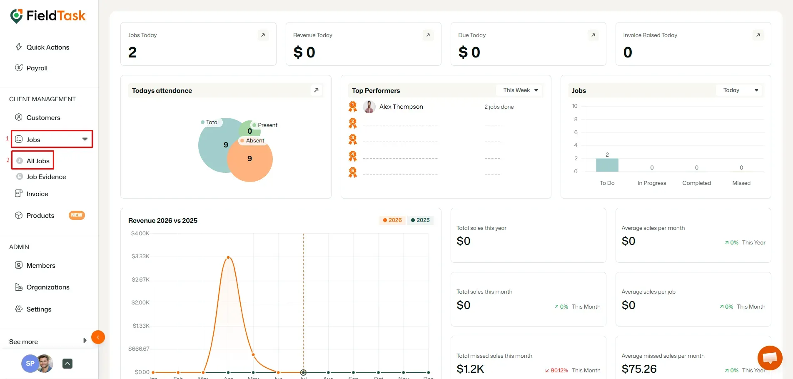Click the SP profile avatar
The height and width of the screenshot is (379, 793).
point(30,364)
